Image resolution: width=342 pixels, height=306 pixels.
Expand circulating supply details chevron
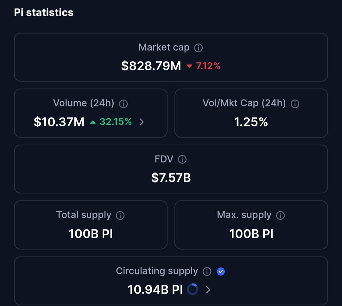[x=208, y=290]
